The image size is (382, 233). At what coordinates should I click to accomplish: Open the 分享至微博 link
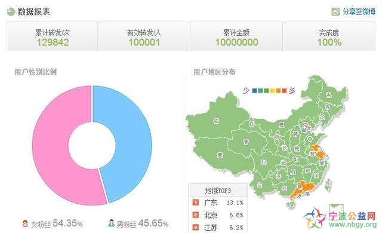coord(359,11)
